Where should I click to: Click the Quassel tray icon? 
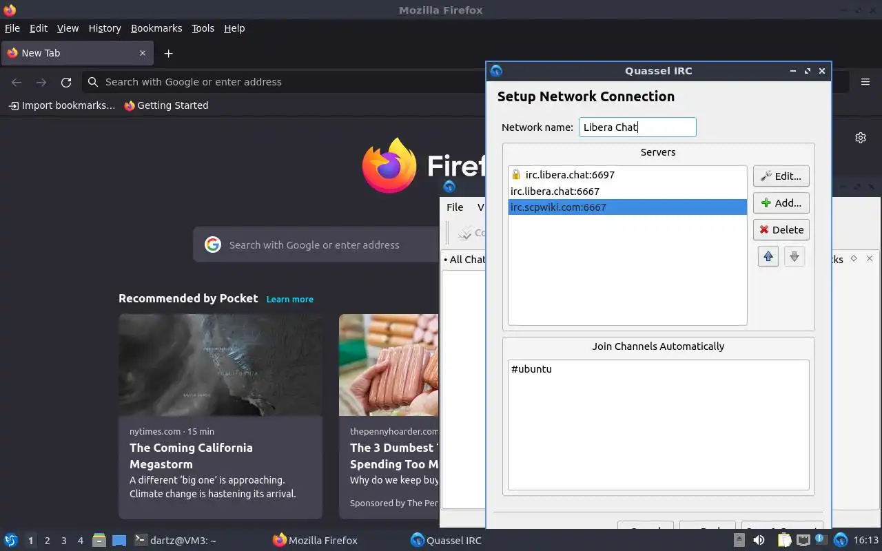tap(841, 541)
